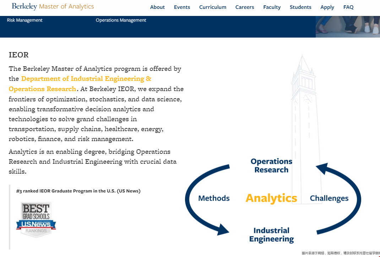Click the students photo in the banner
Viewport: 380px width, 257px height.
click(x=348, y=27)
